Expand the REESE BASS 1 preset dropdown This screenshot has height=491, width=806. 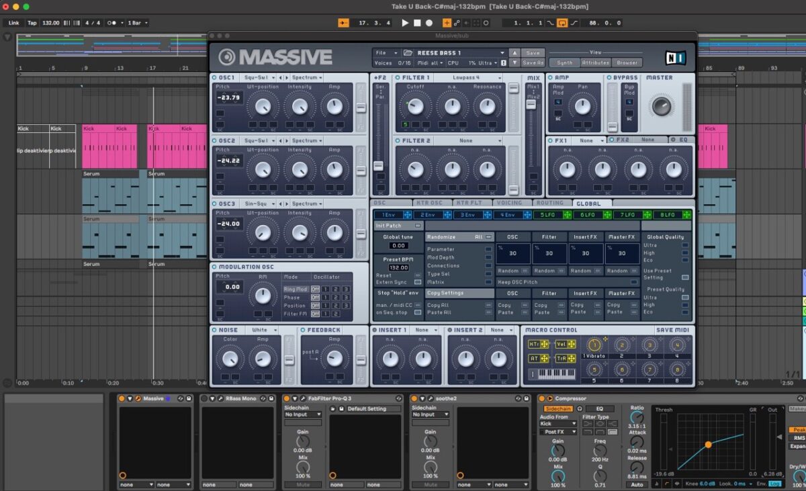502,53
